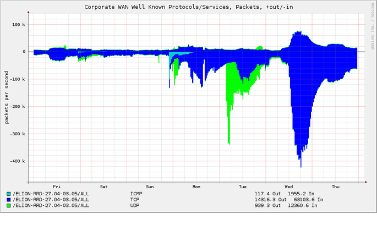Click the Wed label on time axis

(289, 187)
